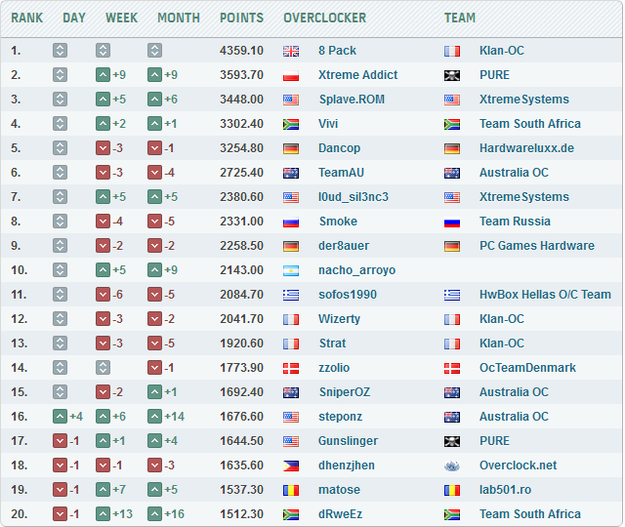Click the OVERCLOCKER column header
The height and width of the screenshot is (527, 625).
click(x=324, y=18)
